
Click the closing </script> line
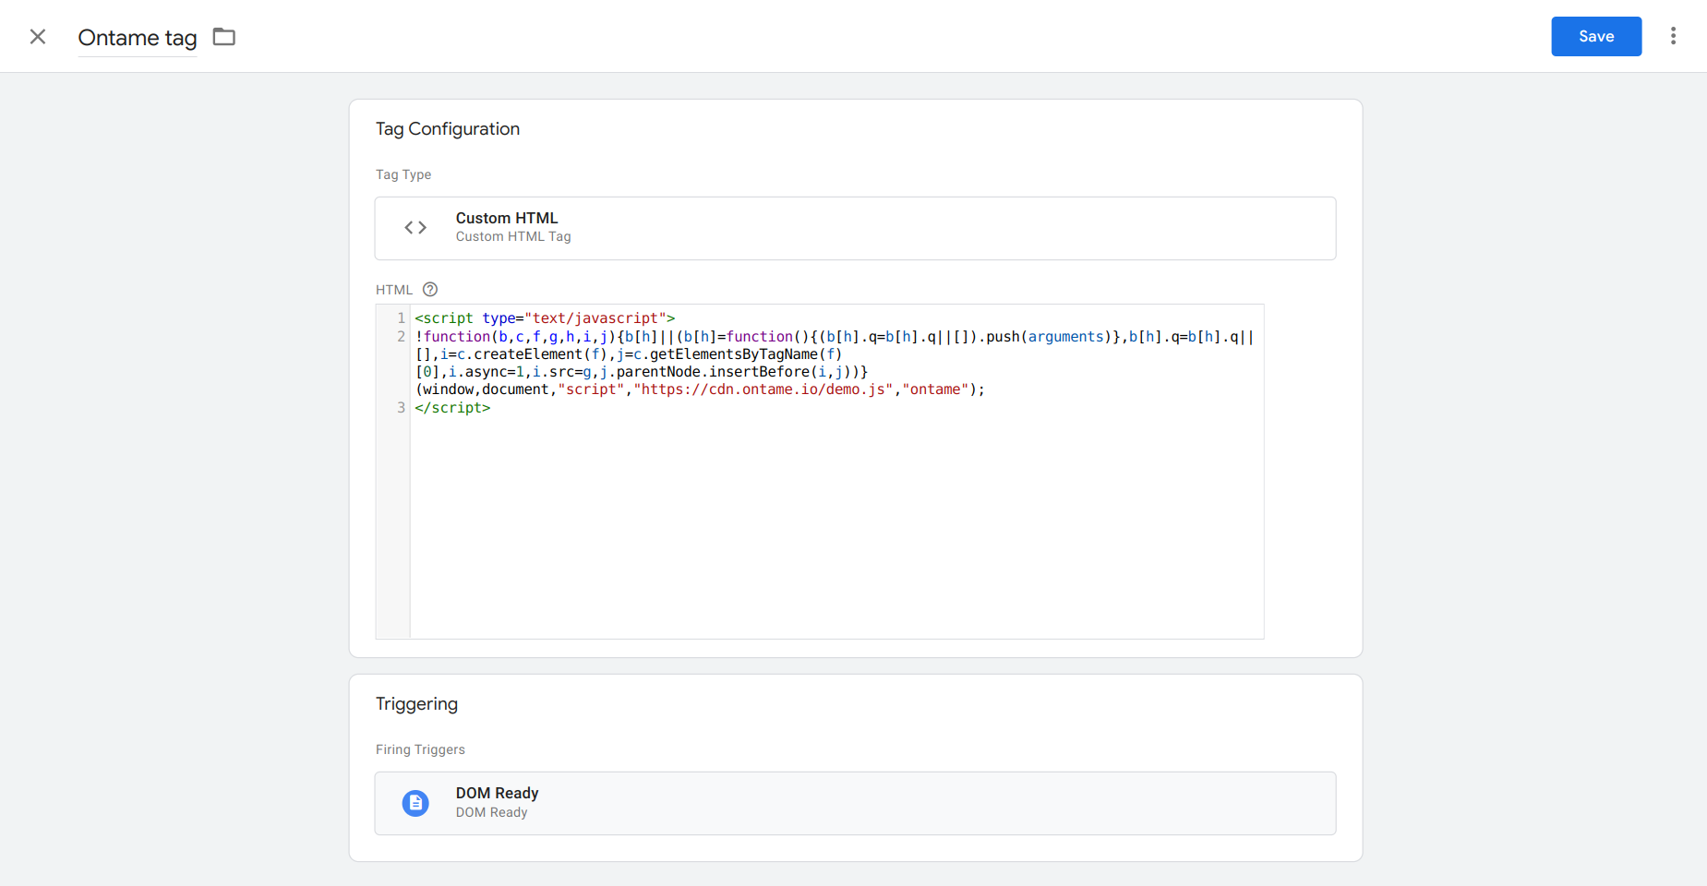pyautogui.click(x=452, y=408)
